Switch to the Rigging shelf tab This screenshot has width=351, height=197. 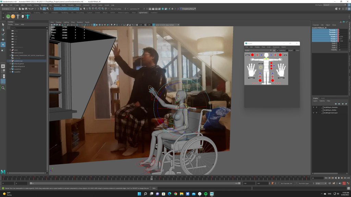[46, 12]
